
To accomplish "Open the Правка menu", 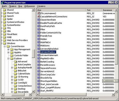I will click(13, 6).
